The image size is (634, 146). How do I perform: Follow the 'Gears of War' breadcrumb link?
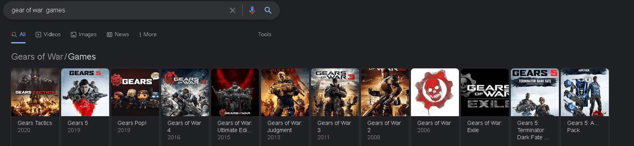[37, 57]
